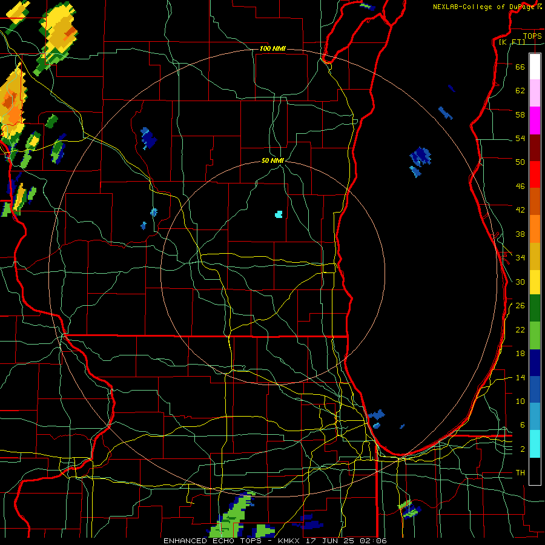Click the 'KMKX' station identifier in caption
This screenshot has width=545, height=545.
pos(289,541)
